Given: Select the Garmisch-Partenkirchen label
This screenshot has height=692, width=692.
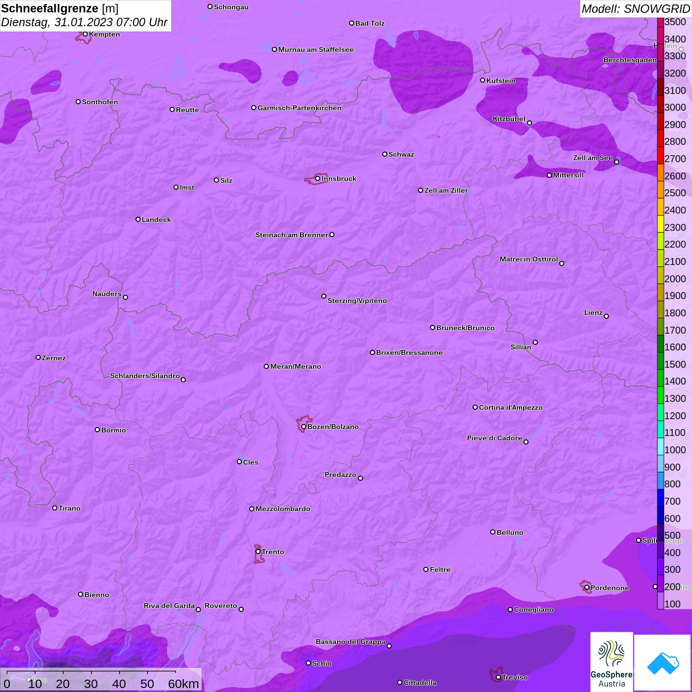Looking at the screenshot, I should (299, 108).
